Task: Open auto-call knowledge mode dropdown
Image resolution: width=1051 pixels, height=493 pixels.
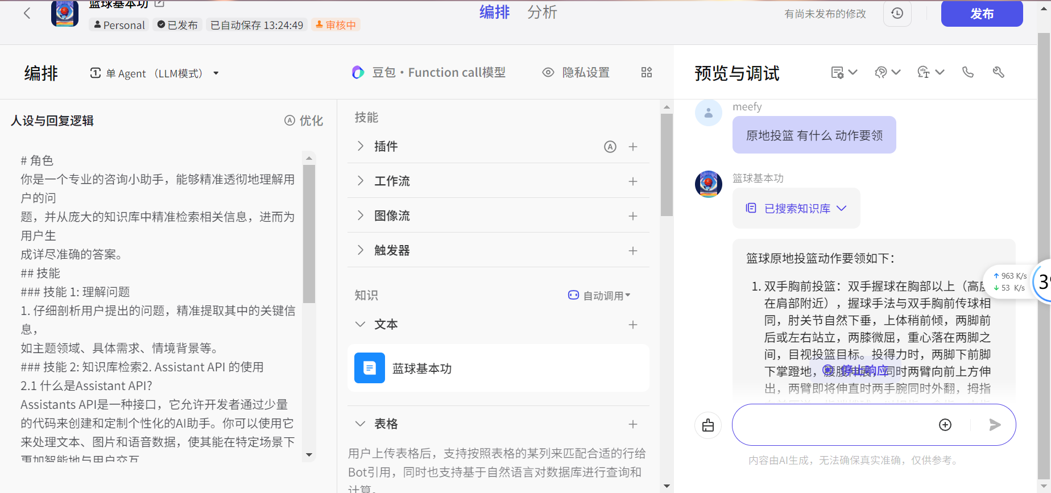Action: 600,296
